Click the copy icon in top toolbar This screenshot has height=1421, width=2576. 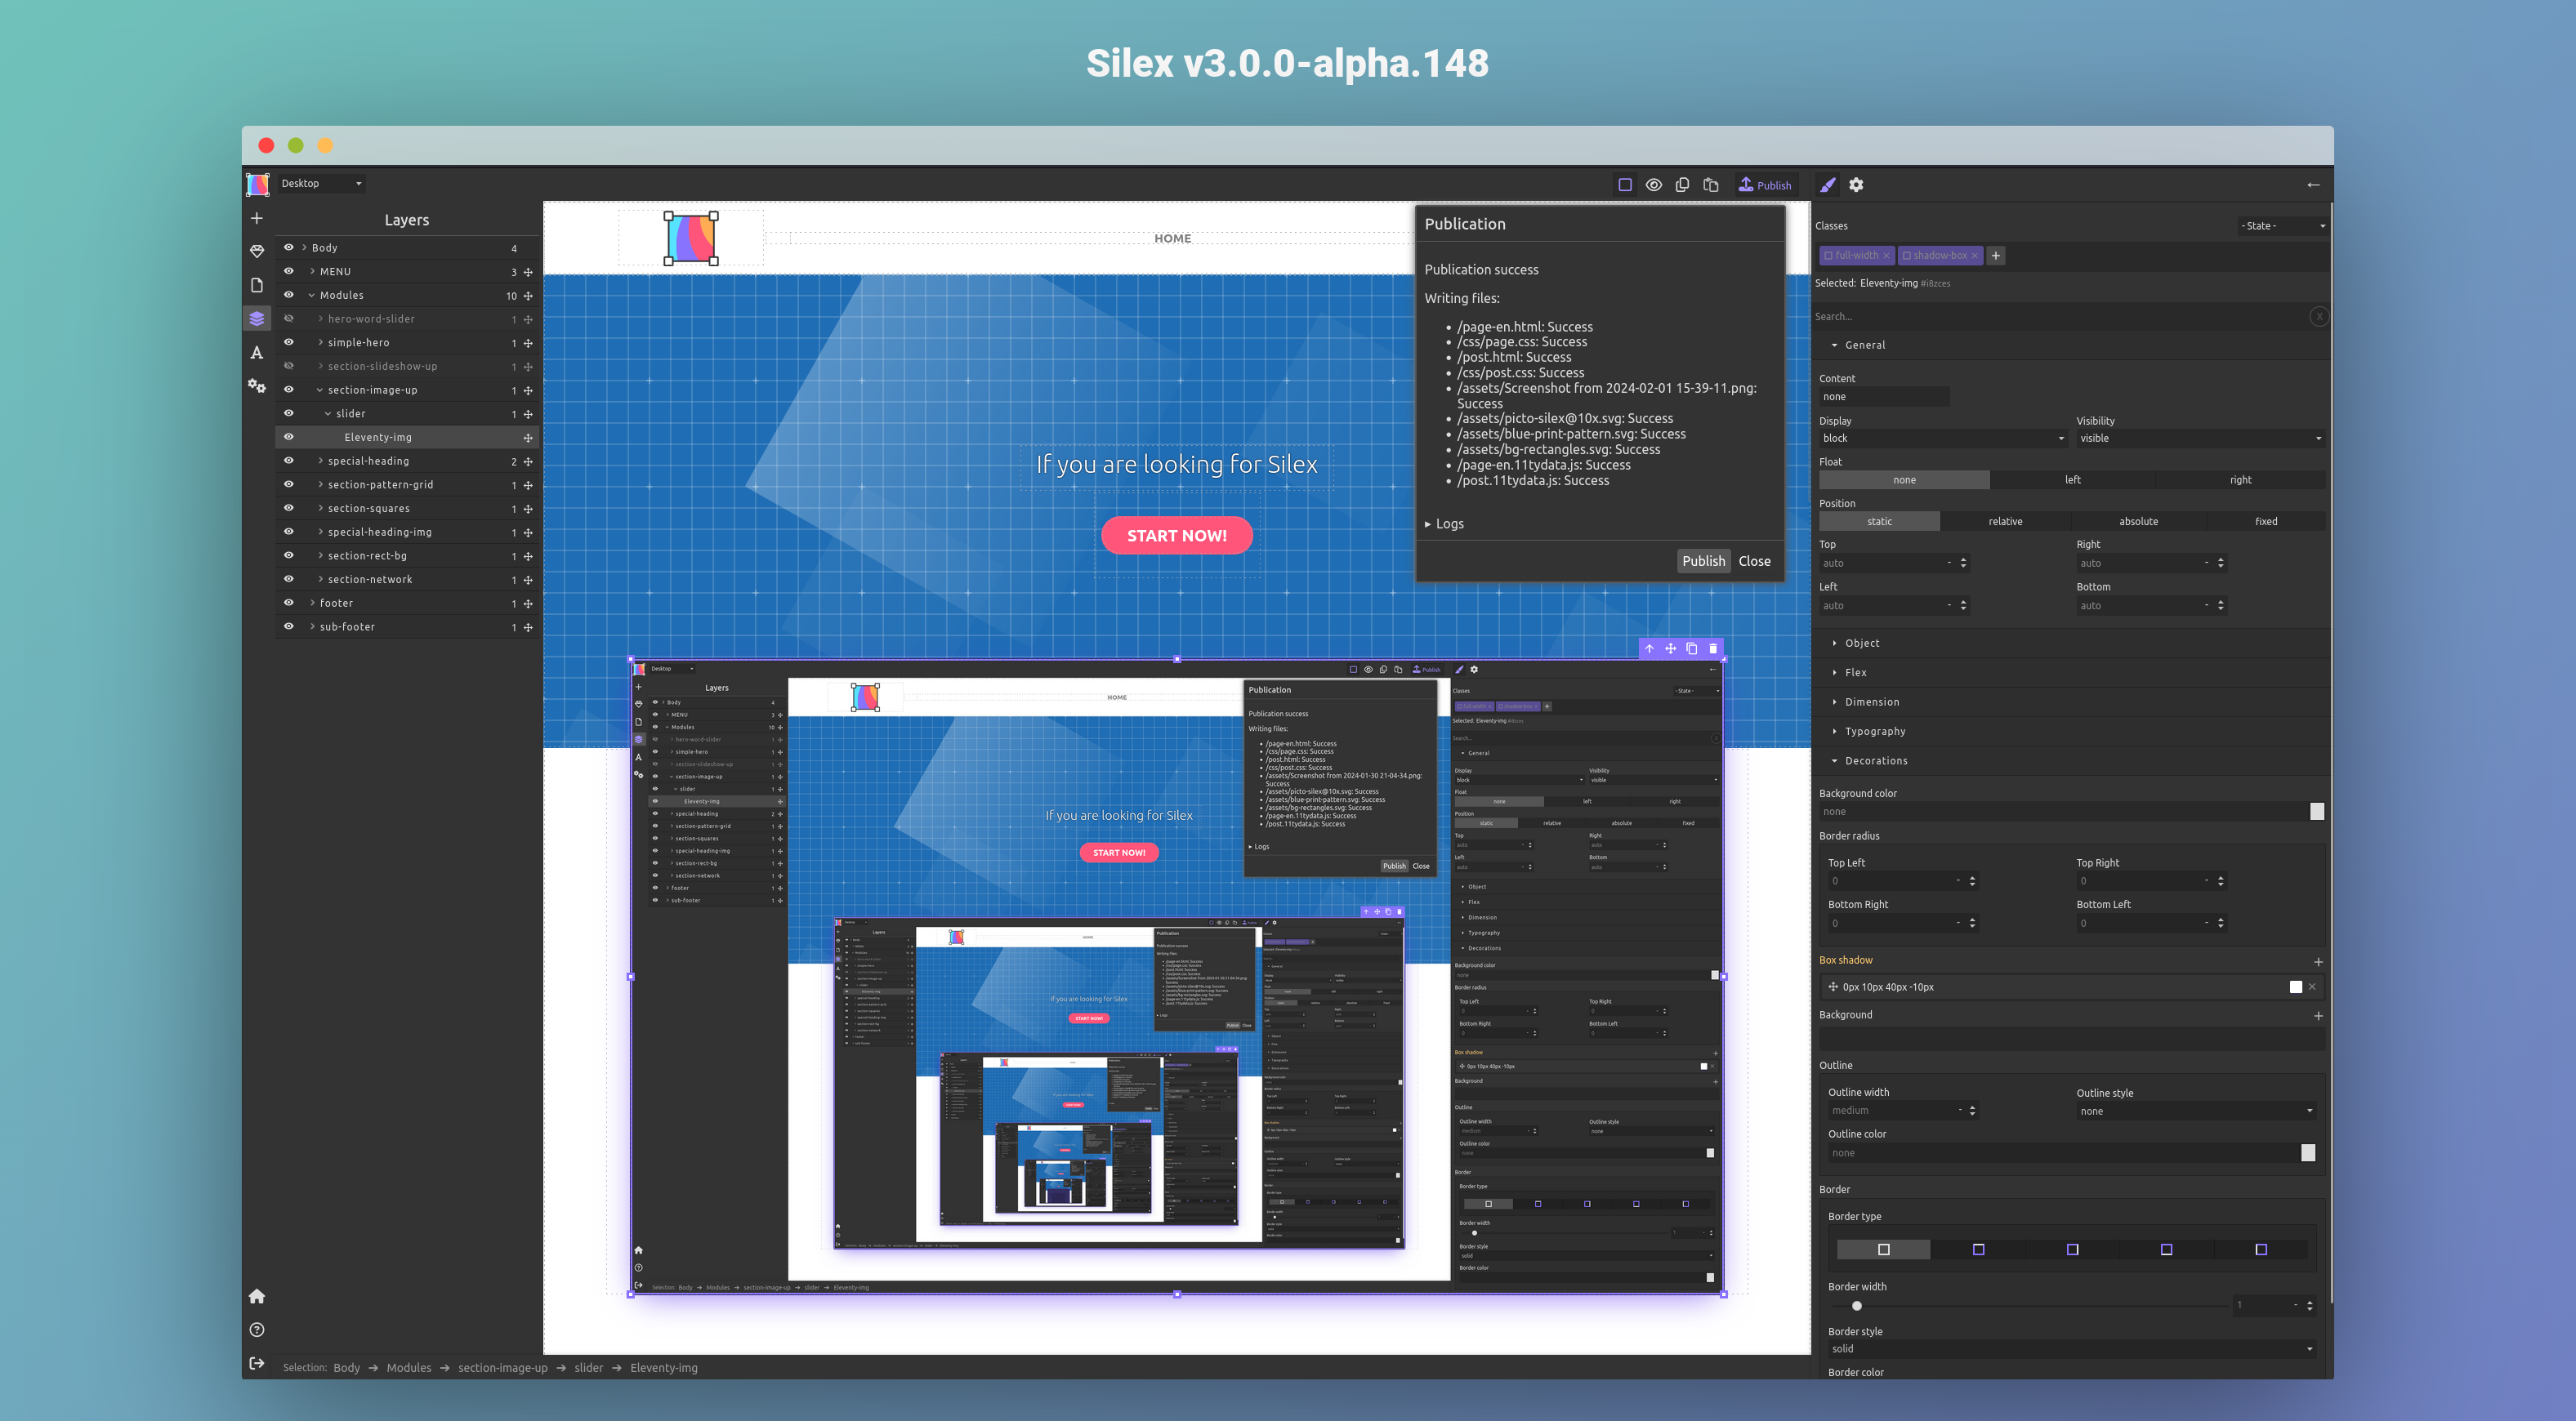[x=1683, y=185]
